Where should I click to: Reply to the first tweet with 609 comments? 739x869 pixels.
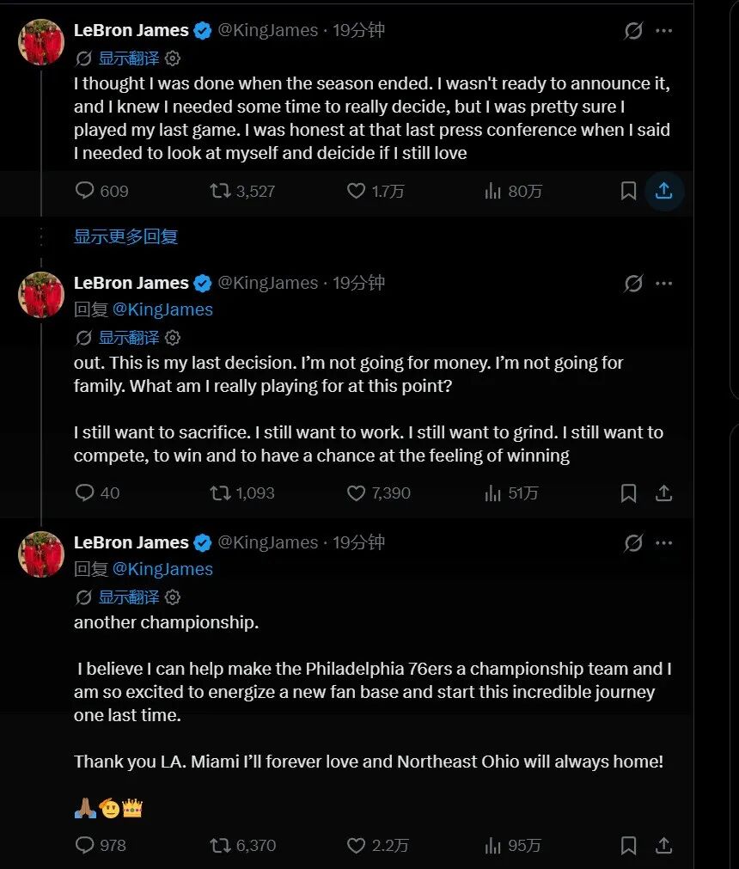click(x=102, y=191)
